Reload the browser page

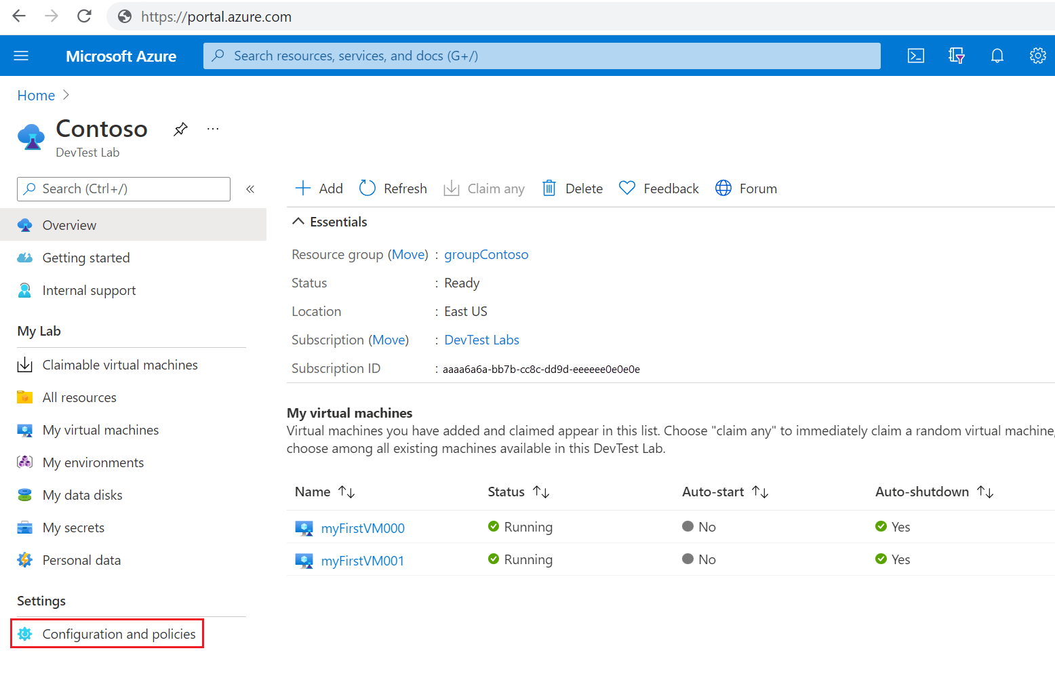point(84,16)
